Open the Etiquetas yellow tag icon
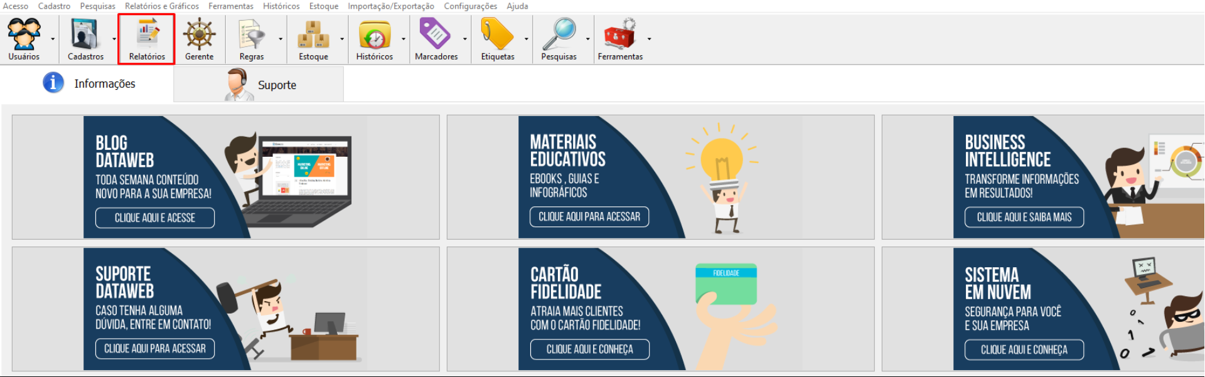 497,34
